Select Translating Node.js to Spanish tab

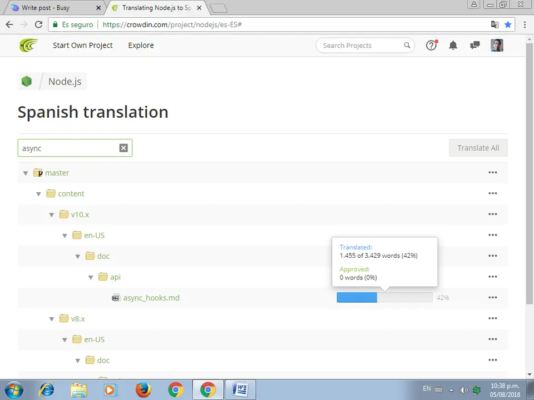(157, 7)
